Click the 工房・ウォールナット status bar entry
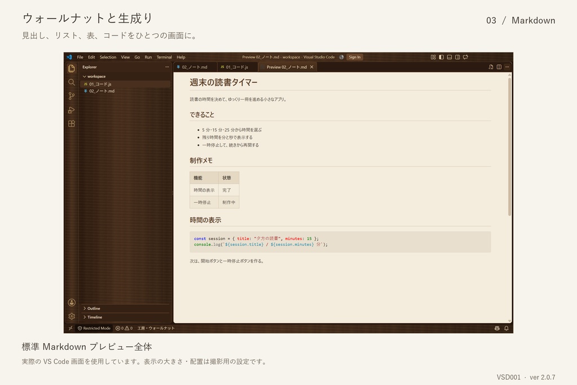This screenshot has height=385, width=577. coord(156,328)
